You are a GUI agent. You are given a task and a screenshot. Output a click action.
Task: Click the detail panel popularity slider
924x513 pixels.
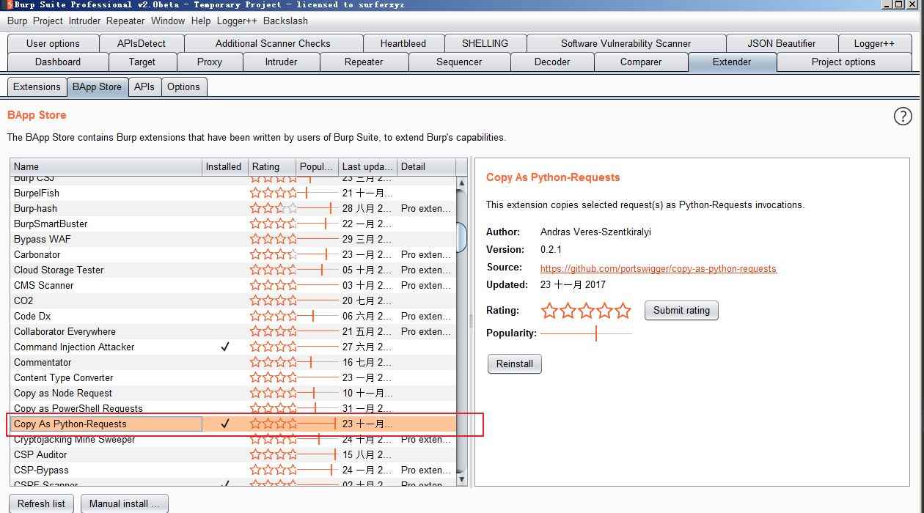pos(586,333)
